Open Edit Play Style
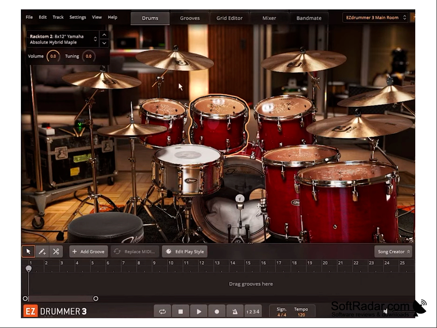Viewport: 437px width, 328px height. coord(185,252)
